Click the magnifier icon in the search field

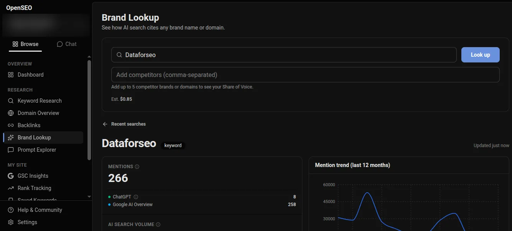click(x=119, y=55)
